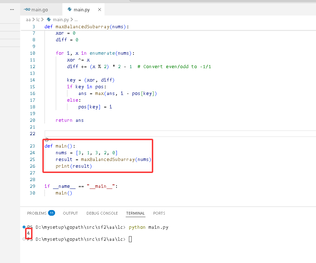Viewport: 316px width, 263px height.
Task: Place cursor on empty line 22
Action: tap(180, 133)
